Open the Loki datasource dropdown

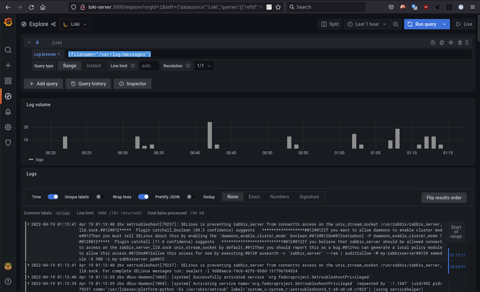(x=75, y=24)
